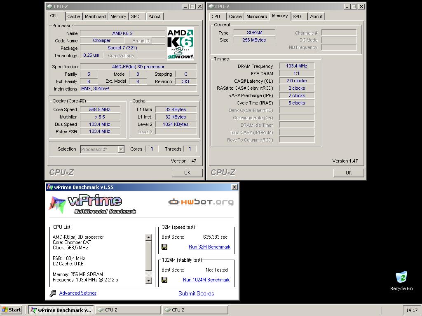
Task: Open Memory tab in left CPU-Z window
Action: 118,16
